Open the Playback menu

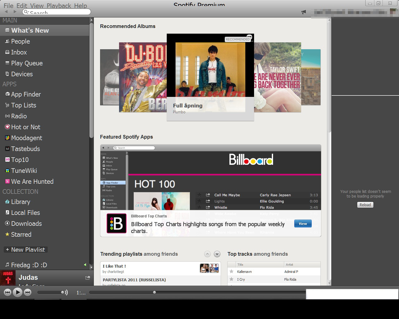(x=59, y=6)
